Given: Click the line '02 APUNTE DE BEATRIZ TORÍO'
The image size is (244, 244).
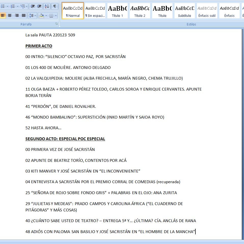Looking at the screenshot, I should 76,161.
